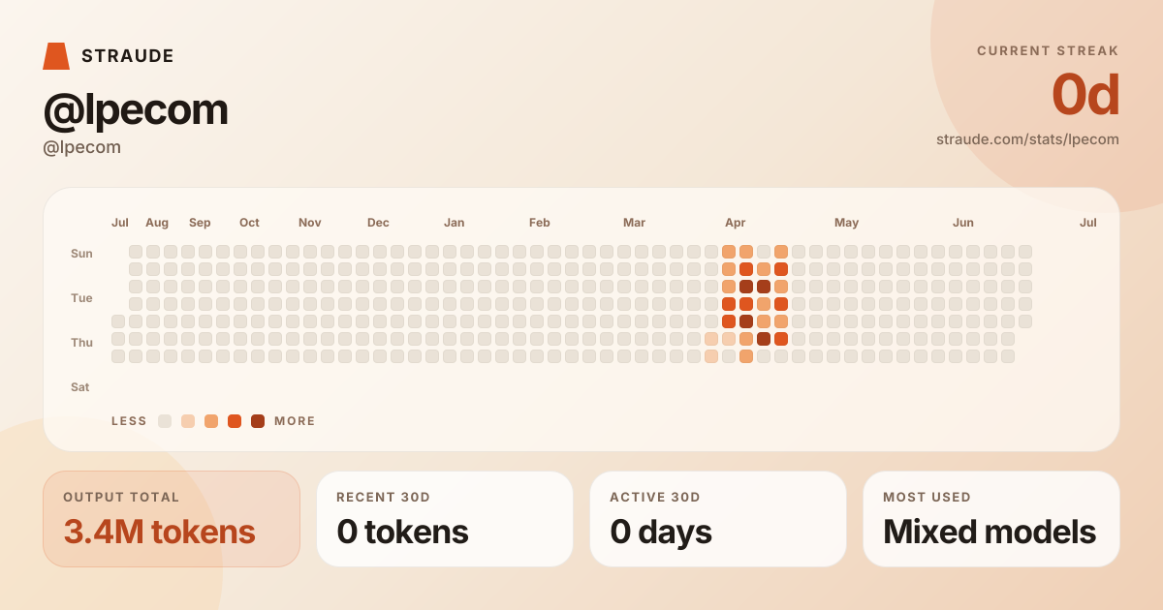The height and width of the screenshot is (610, 1163).
Task: Click the Apr month label
Action: pos(736,223)
